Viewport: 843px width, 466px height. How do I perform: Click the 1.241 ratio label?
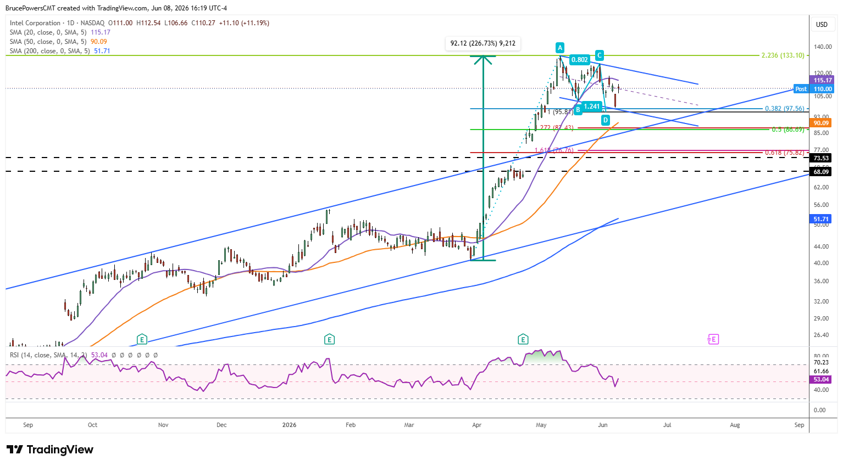(x=592, y=106)
